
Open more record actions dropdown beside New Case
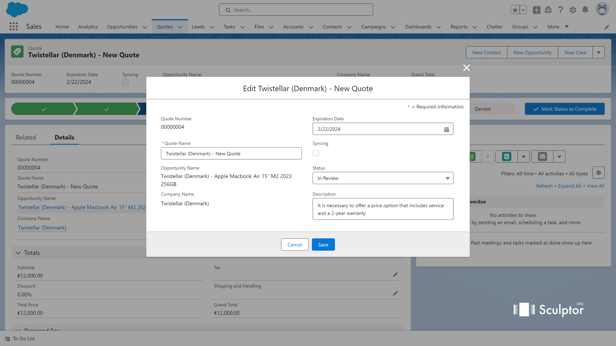[599, 53]
